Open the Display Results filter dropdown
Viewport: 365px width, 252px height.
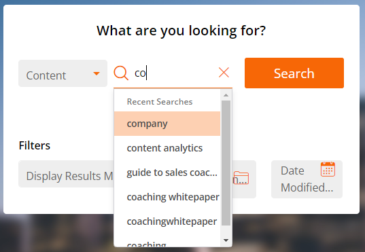click(66, 174)
